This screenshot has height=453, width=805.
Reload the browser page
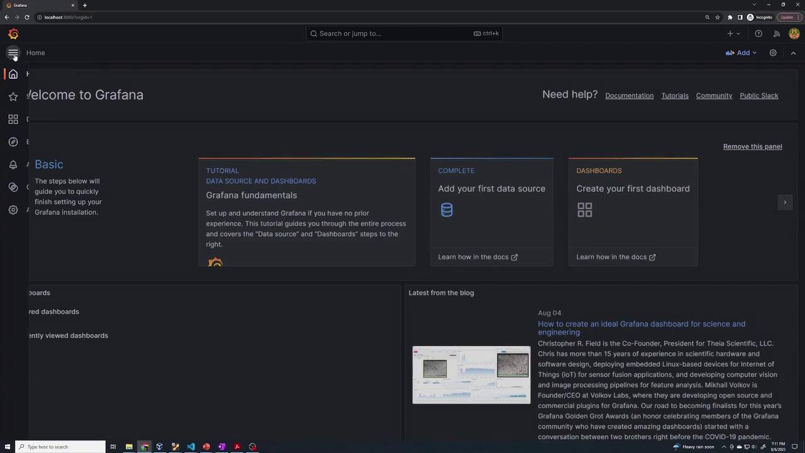click(27, 17)
